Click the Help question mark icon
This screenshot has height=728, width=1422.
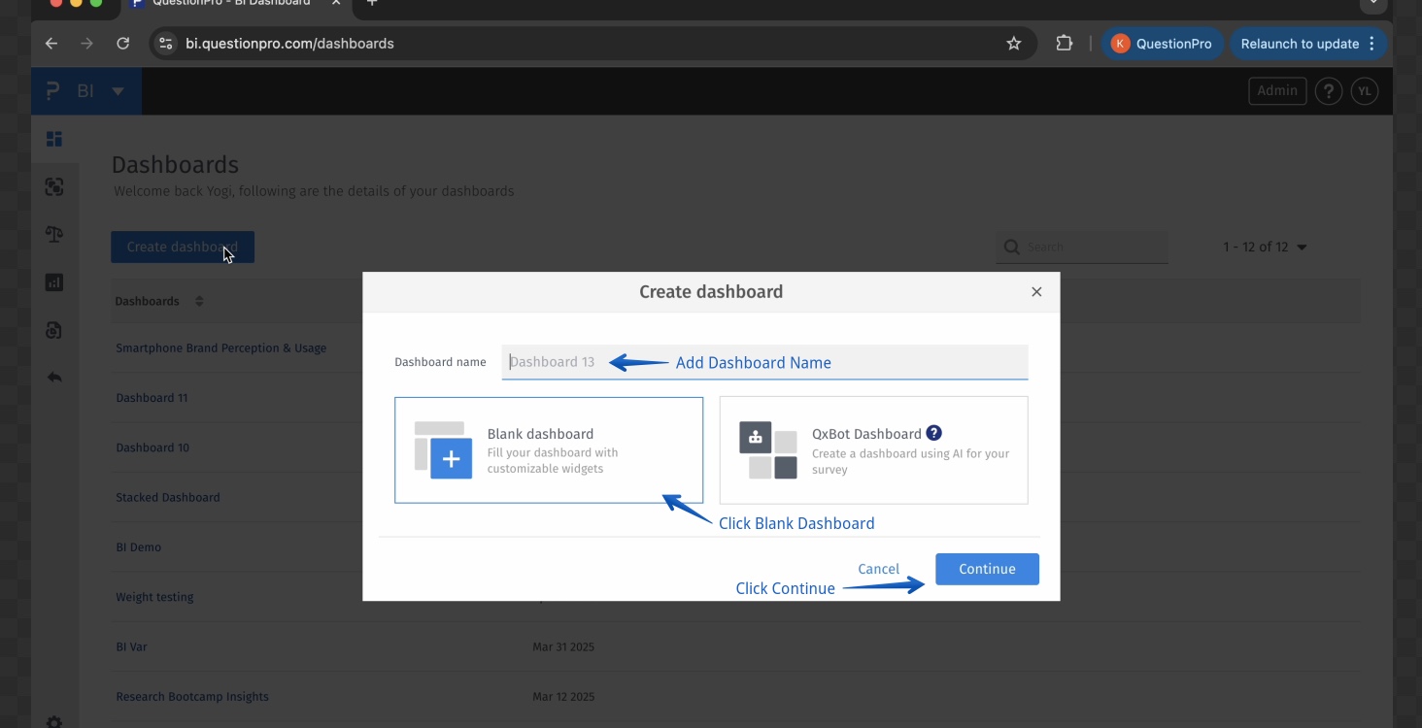(x=1328, y=90)
